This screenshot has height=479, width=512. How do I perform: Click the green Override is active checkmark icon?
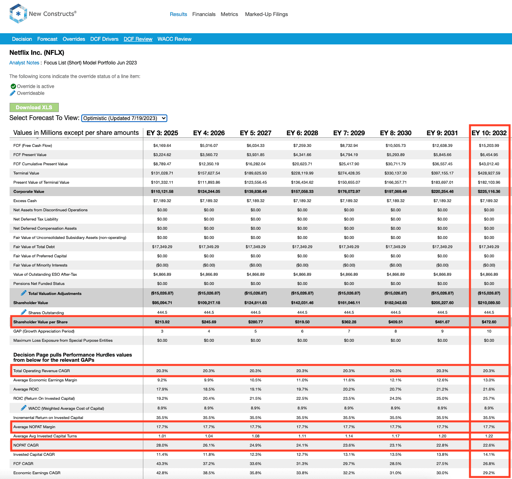click(x=13, y=86)
